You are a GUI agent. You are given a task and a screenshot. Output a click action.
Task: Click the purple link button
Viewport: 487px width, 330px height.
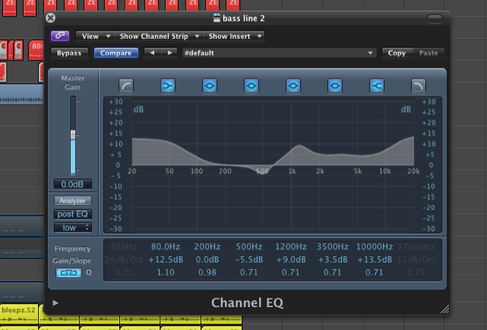click(61, 36)
